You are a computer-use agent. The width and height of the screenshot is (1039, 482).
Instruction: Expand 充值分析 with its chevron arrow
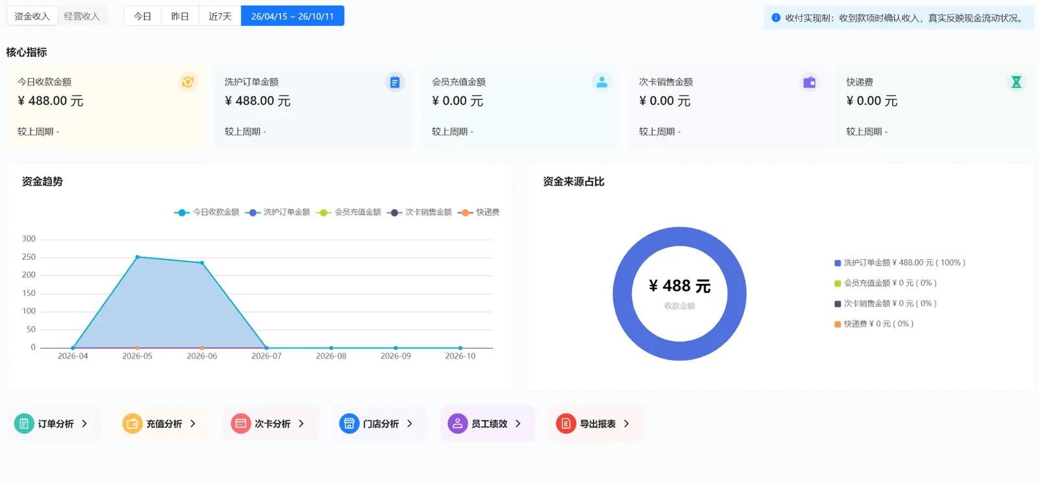pyautogui.click(x=193, y=424)
